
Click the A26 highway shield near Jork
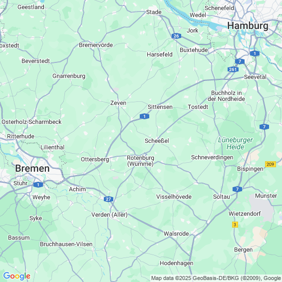[x=176, y=36]
